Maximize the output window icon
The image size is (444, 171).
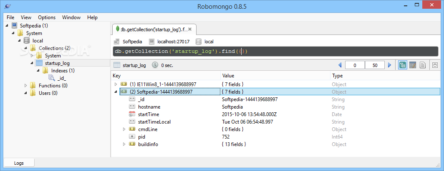point(435,65)
